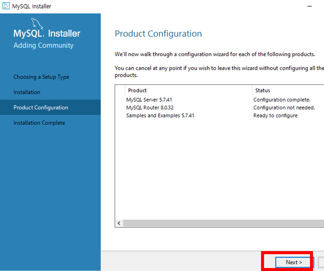324x271 pixels.
Task: Minimize the MySQL Installer window
Action: (x=309, y=6)
